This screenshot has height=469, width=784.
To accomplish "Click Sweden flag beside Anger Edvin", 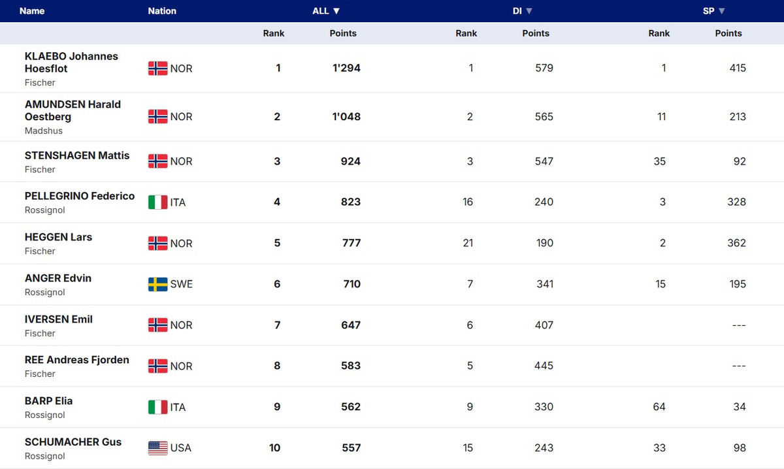I will point(157,284).
